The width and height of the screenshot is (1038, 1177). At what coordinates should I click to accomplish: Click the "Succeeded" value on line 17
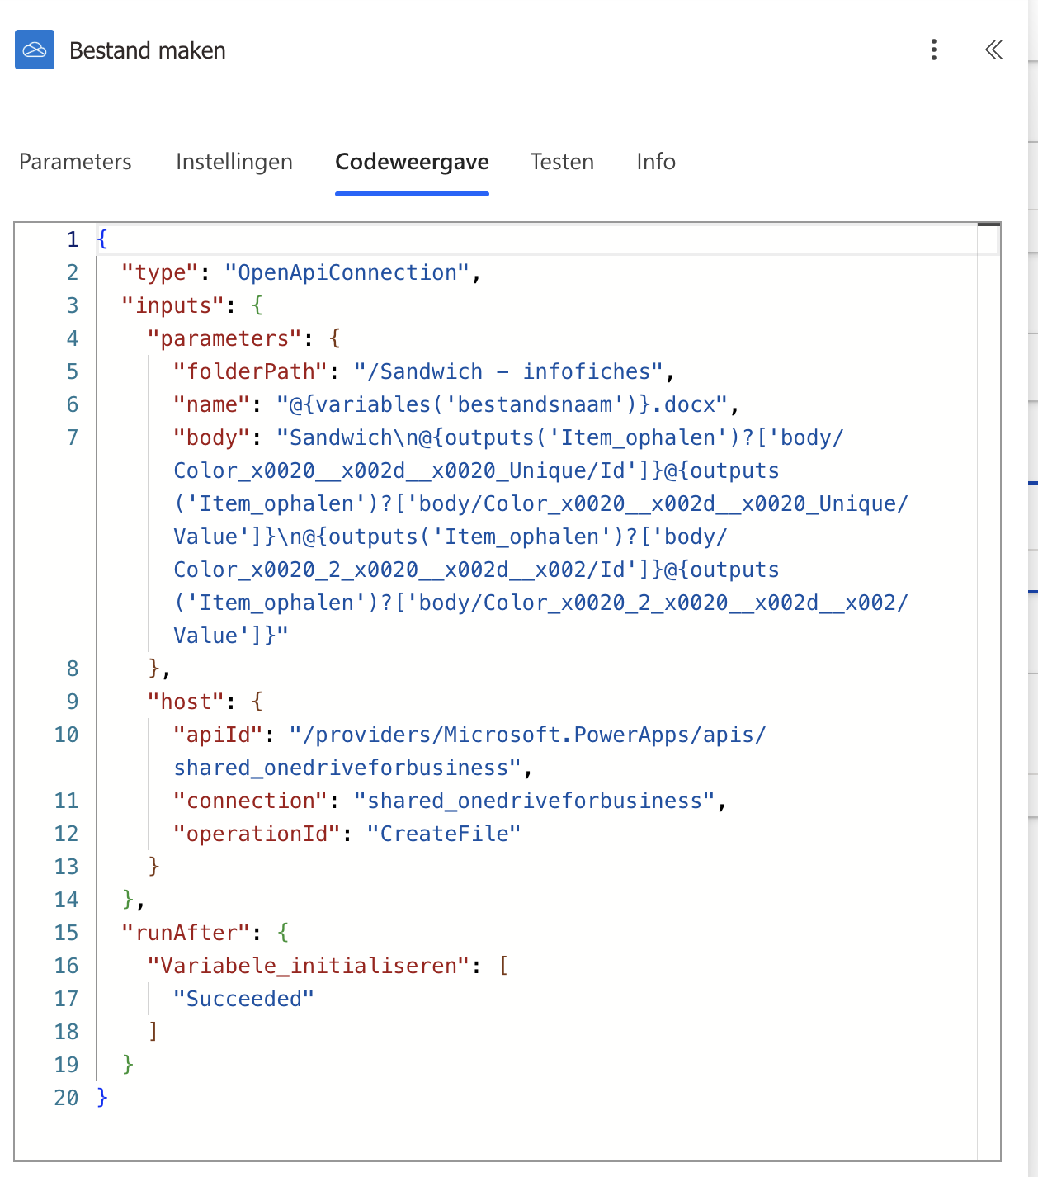click(x=243, y=1000)
